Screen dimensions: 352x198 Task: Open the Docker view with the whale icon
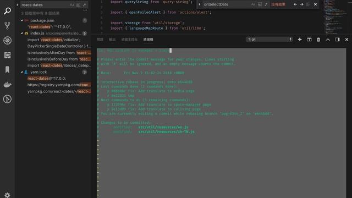(x=7, y=85)
